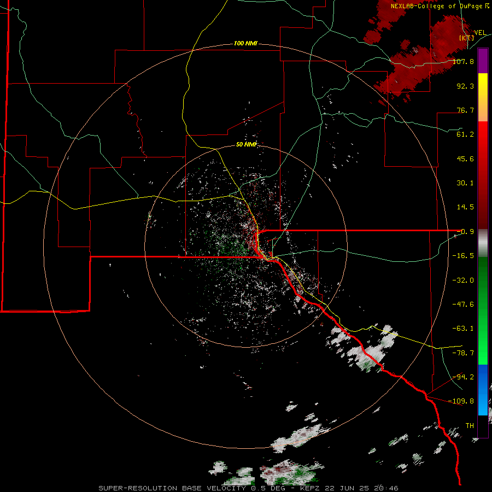The width and height of the screenshot is (492, 492).
Task: Click the 92.3 velocity scale value
Action: coord(465,86)
